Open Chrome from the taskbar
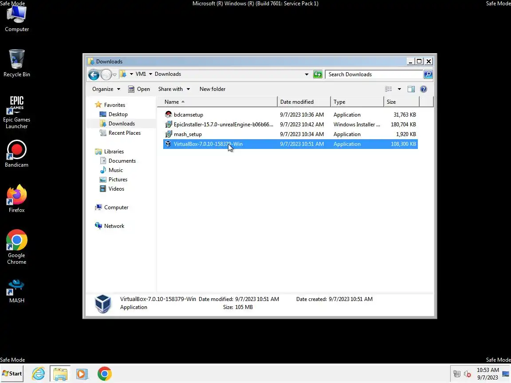 pos(105,374)
